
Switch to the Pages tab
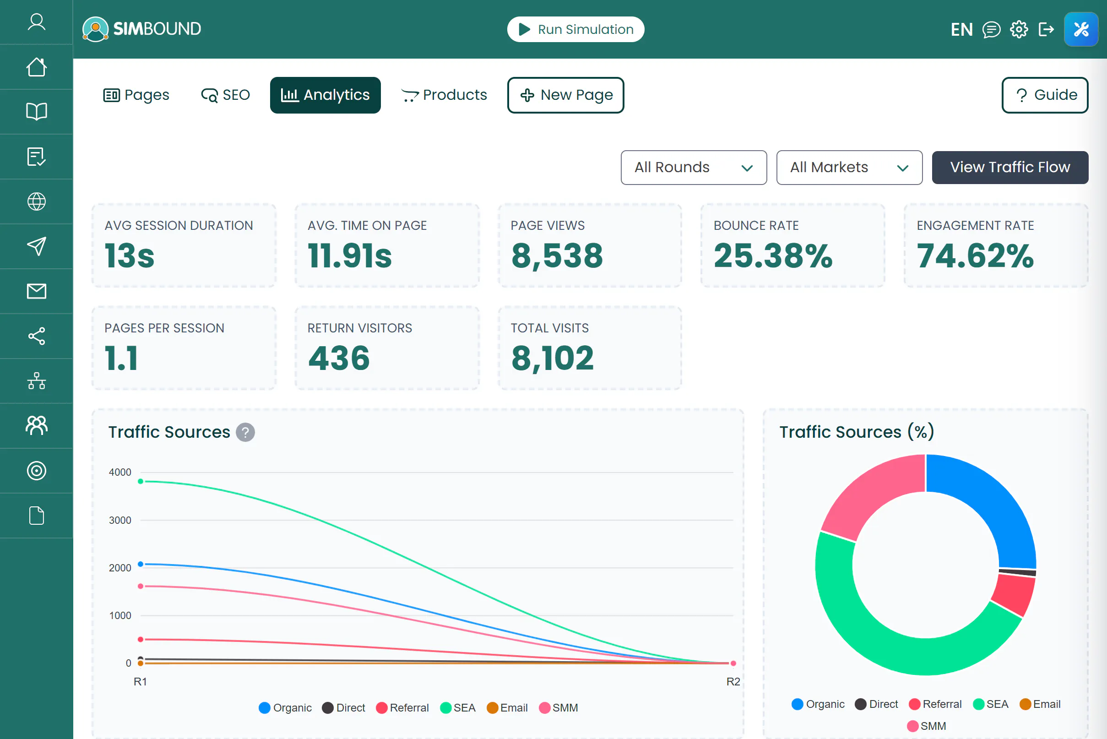[136, 95]
